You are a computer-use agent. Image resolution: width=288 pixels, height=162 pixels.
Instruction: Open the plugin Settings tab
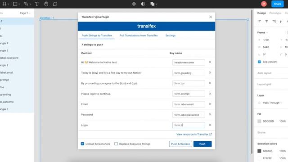pyautogui.click(x=171, y=36)
